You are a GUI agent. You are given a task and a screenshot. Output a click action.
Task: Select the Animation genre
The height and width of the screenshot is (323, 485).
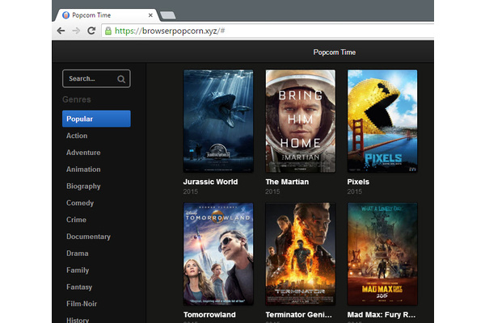[x=83, y=170]
